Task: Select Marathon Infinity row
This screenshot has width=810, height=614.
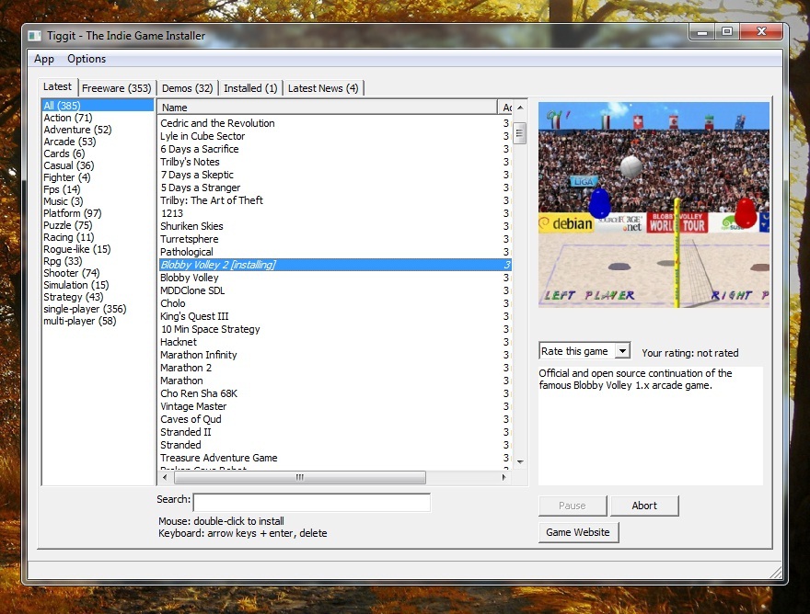Action: pos(335,355)
